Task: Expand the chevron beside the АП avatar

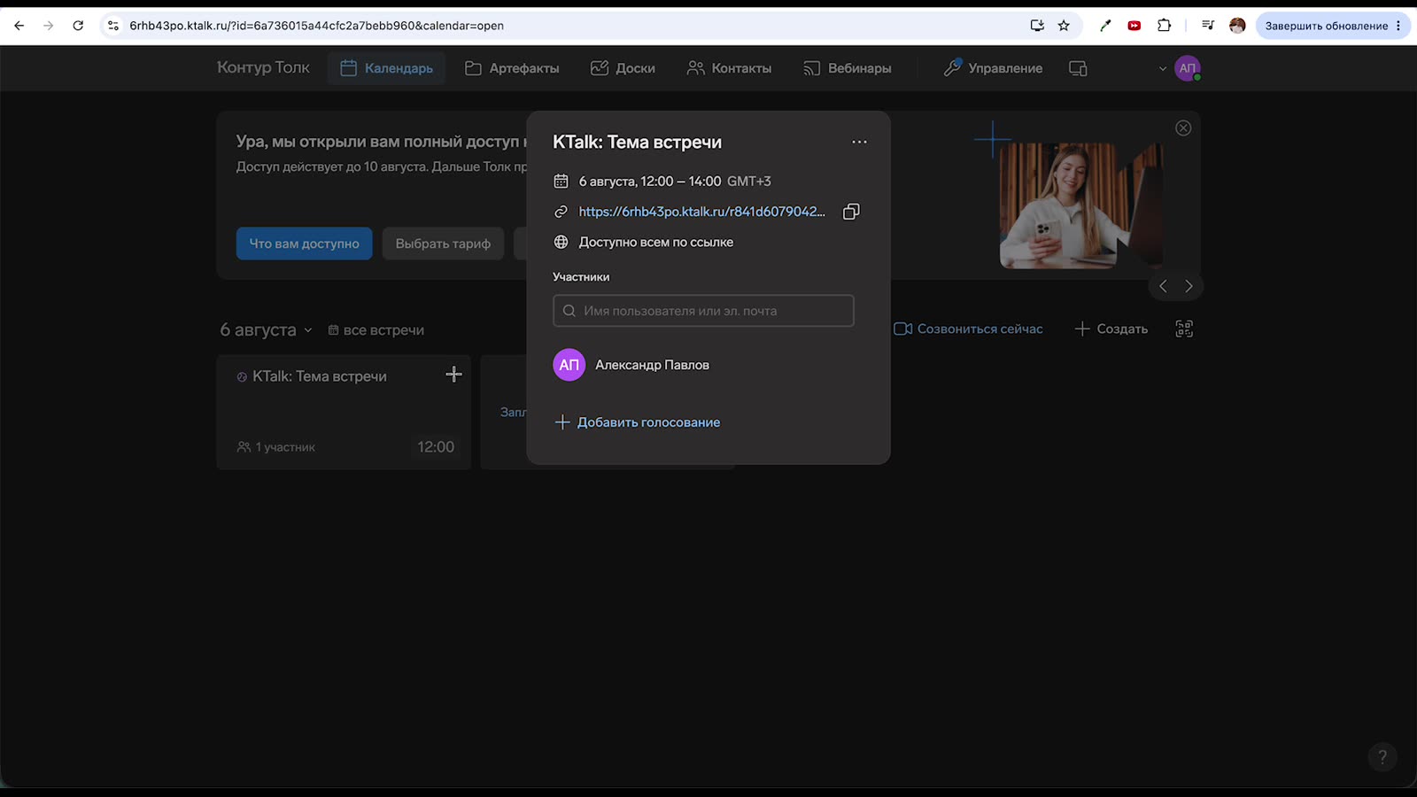Action: [1163, 68]
